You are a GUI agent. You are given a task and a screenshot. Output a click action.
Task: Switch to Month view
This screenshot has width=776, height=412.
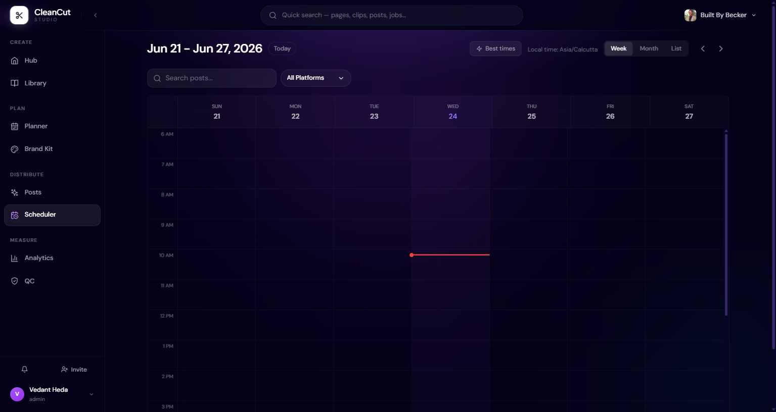[x=649, y=48]
